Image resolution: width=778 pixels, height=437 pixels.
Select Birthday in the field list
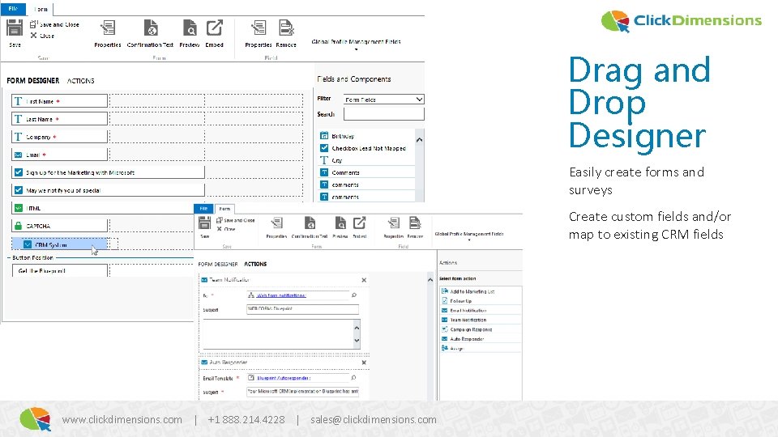pyautogui.click(x=367, y=136)
